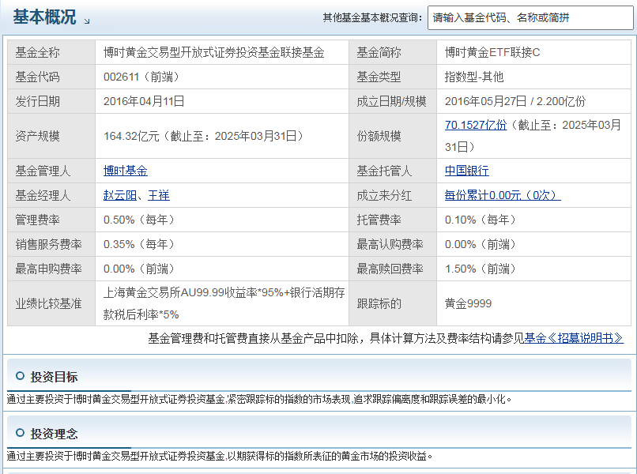
Task: Open fund manager 王祥 profile link
Action: [158, 195]
